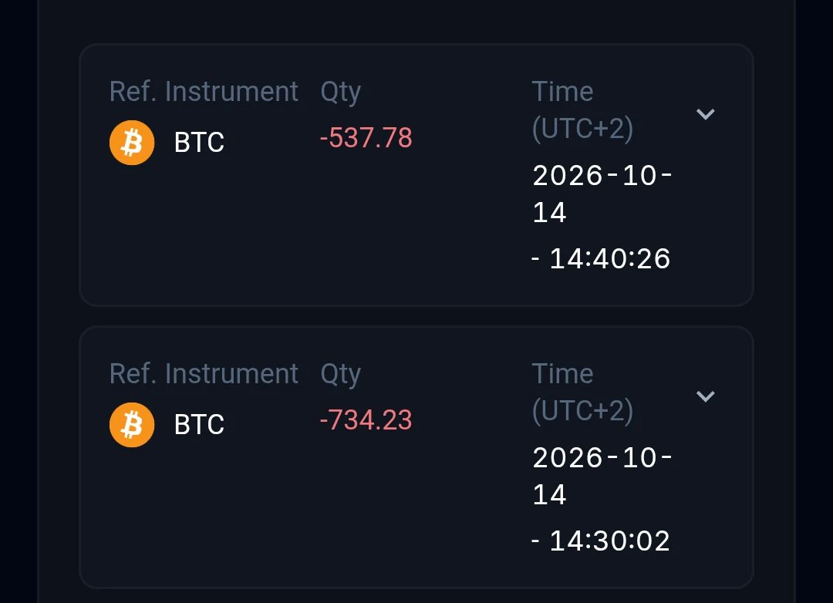Select BTC label in the first card

tap(199, 143)
